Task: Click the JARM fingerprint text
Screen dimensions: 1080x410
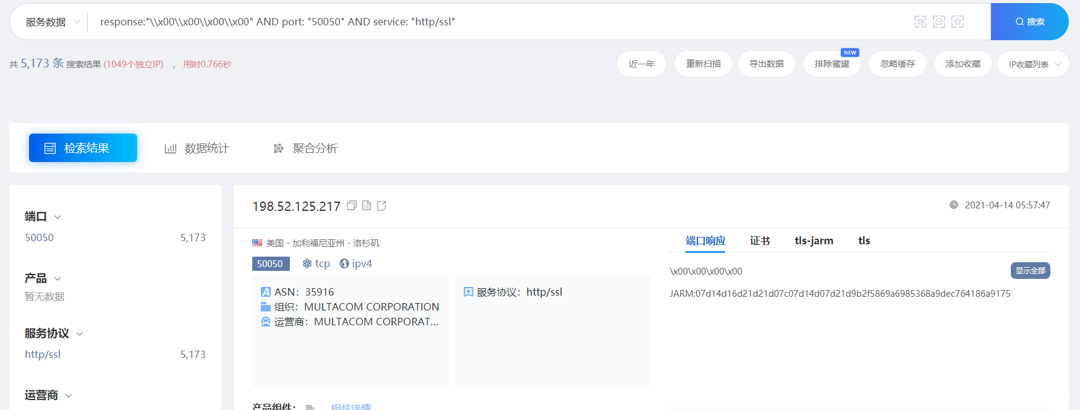Action: coord(840,294)
